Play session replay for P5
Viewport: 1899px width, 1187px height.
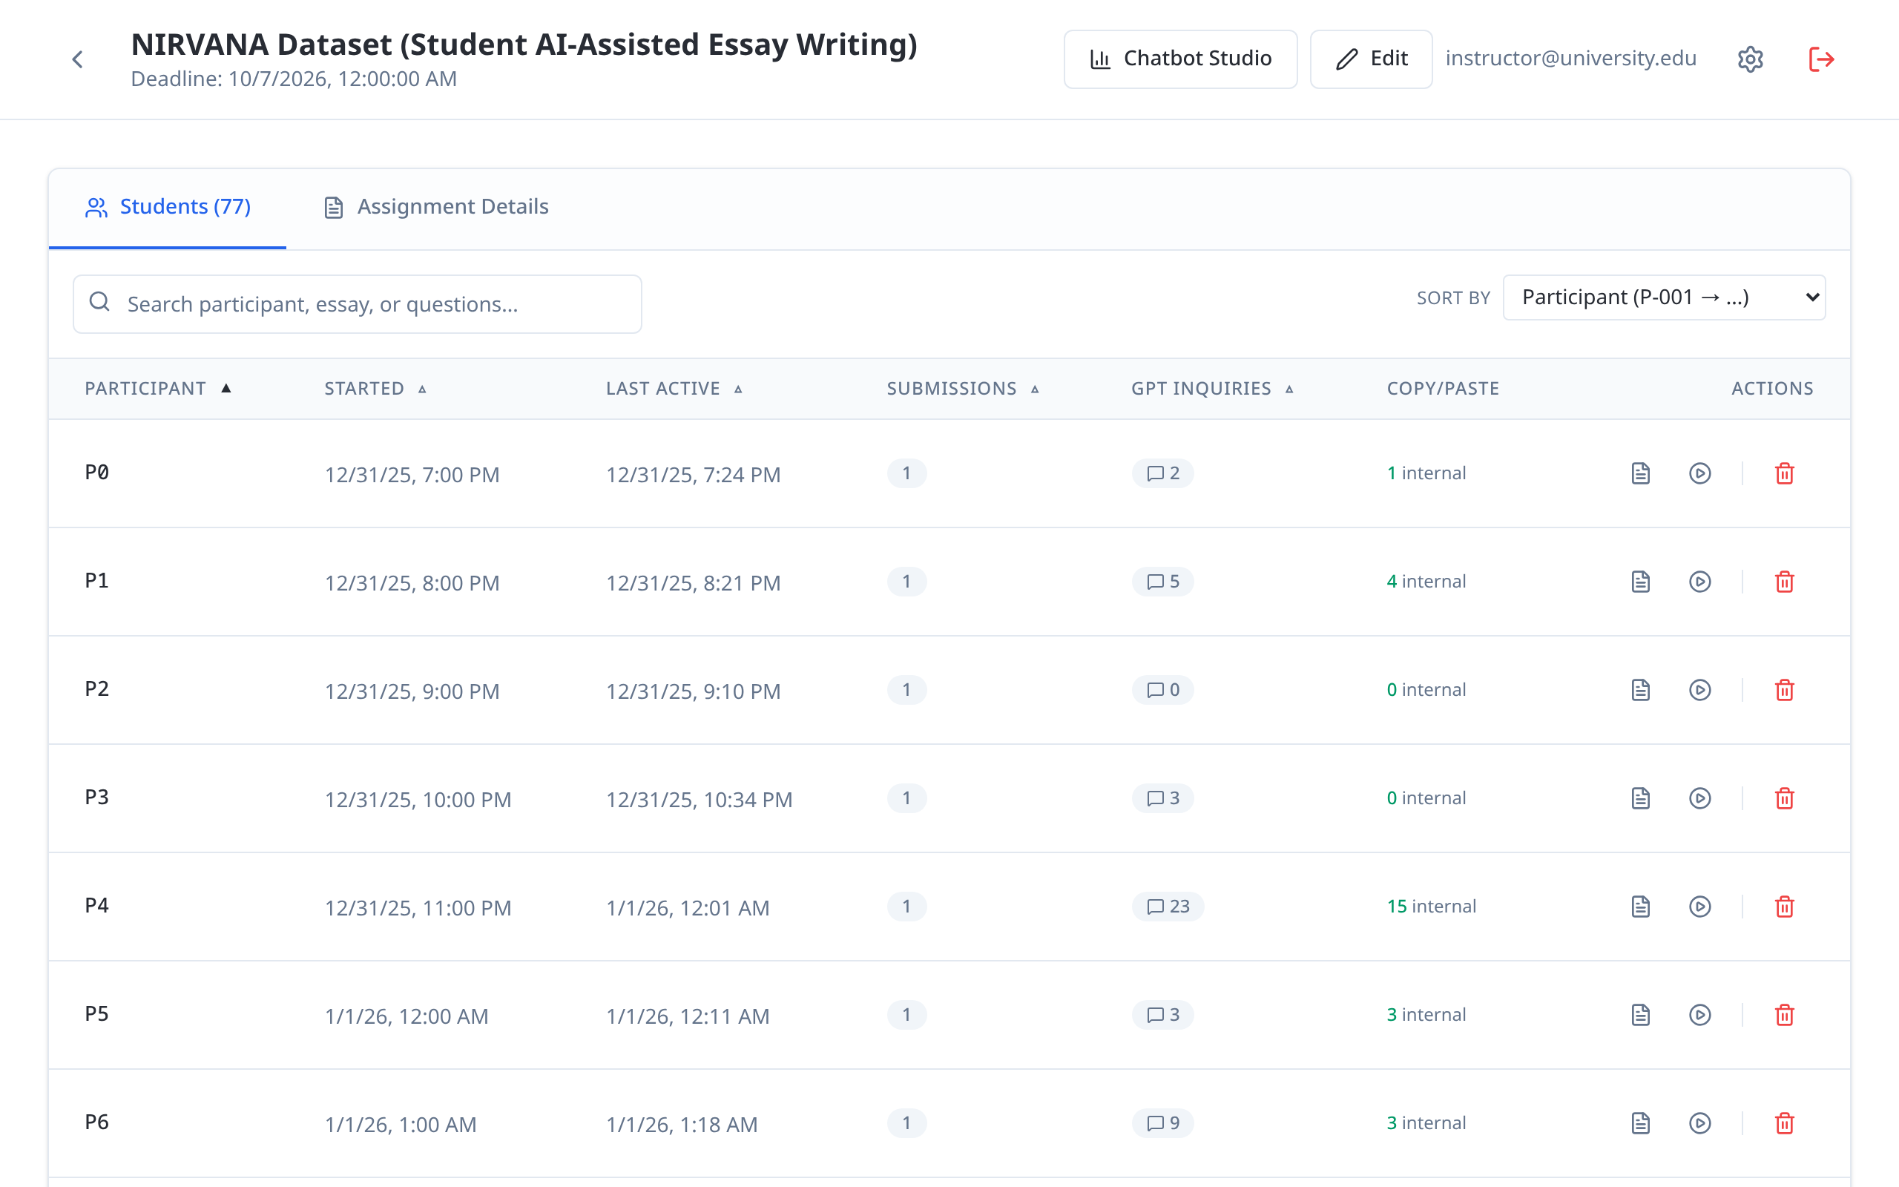pyautogui.click(x=1699, y=1015)
